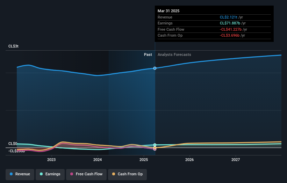Viewport: 287px width, 183px height.
Task: Toggle the Revenue legend button
Action: pos(20,174)
